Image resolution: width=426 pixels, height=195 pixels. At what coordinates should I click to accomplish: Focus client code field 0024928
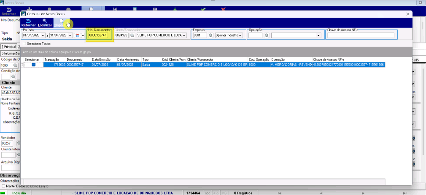[x=121, y=35]
